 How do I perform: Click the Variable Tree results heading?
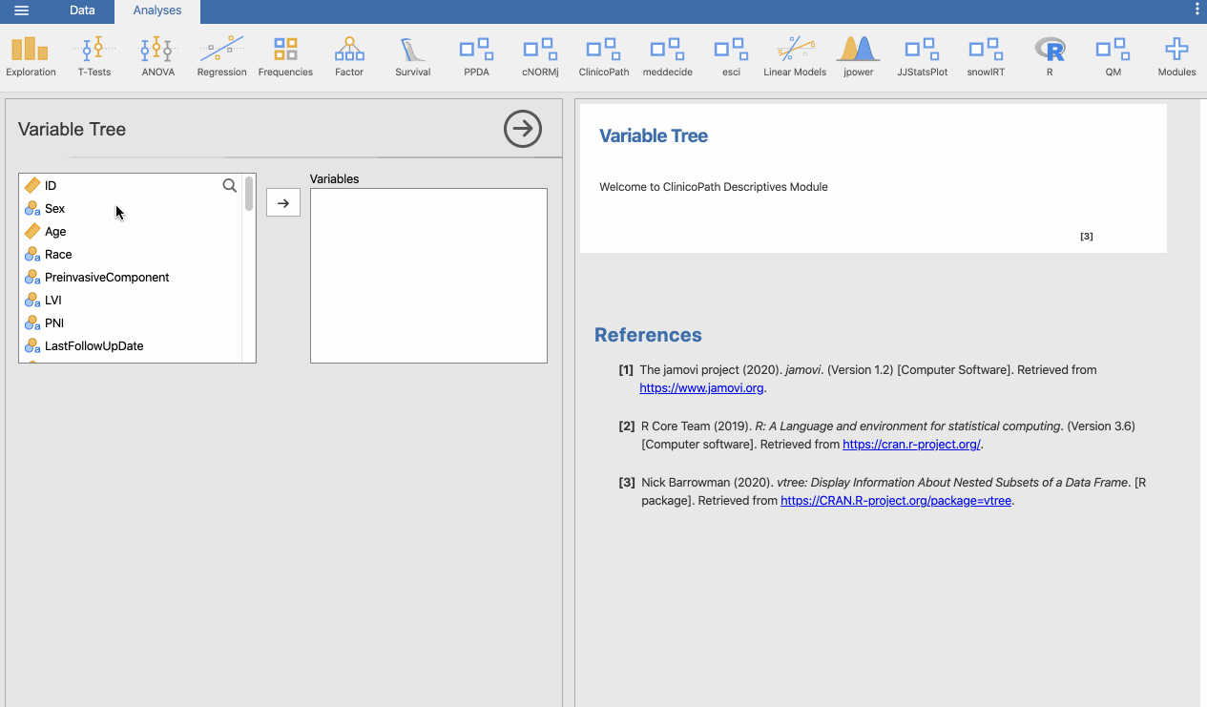pos(654,135)
